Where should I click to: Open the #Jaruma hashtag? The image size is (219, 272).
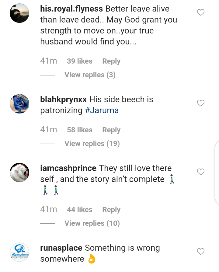click(x=102, y=110)
